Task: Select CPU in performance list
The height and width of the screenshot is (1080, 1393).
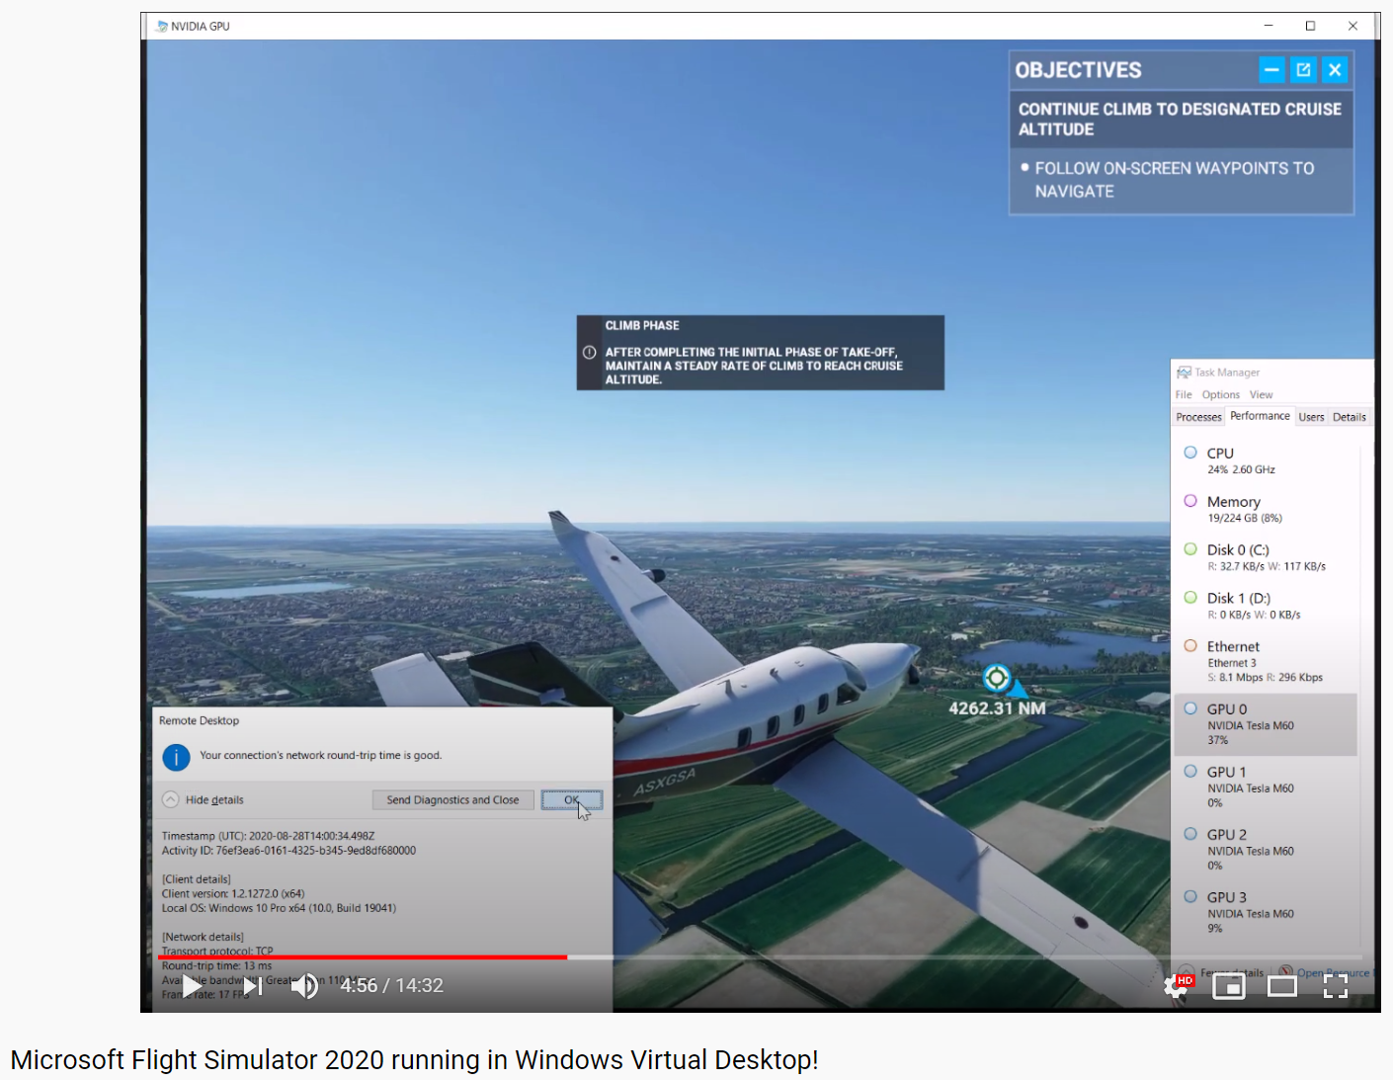Action: 1265,460
